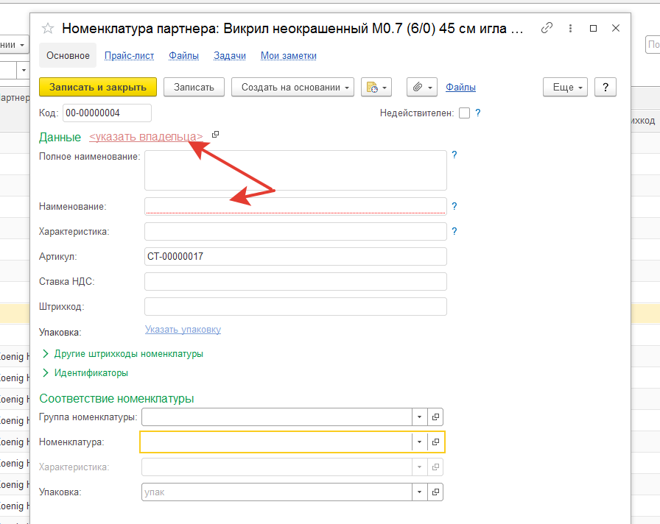The image size is (660, 524).
Task: Add form to favorites with star icon
Action: [x=48, y=29]
